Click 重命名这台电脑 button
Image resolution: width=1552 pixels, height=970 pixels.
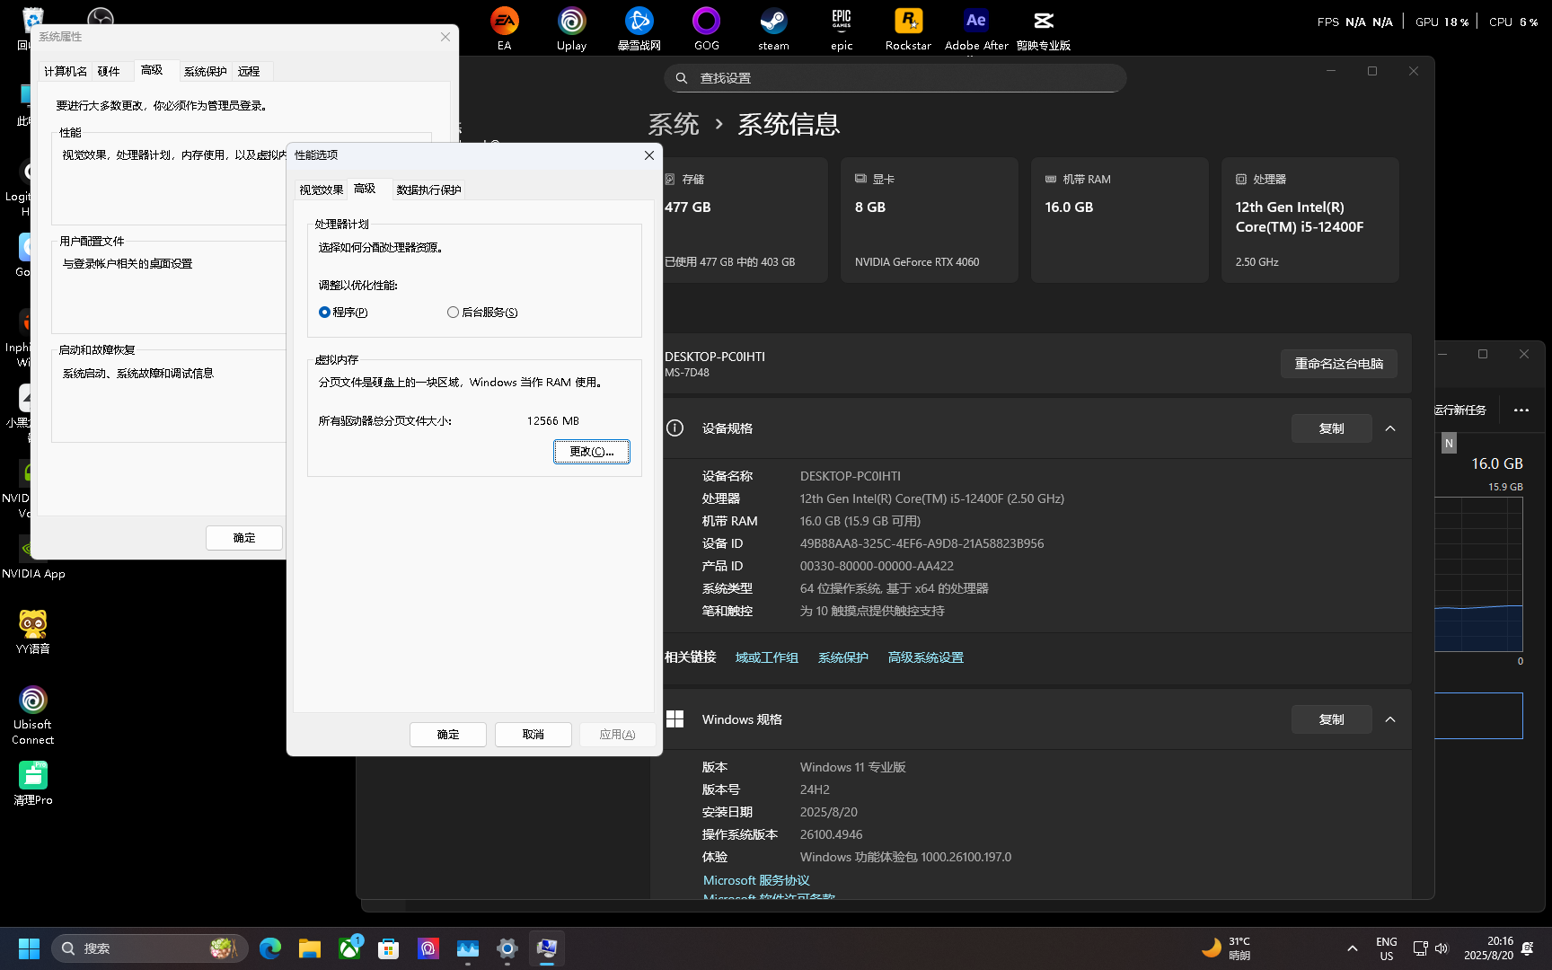pos(1339,364)
